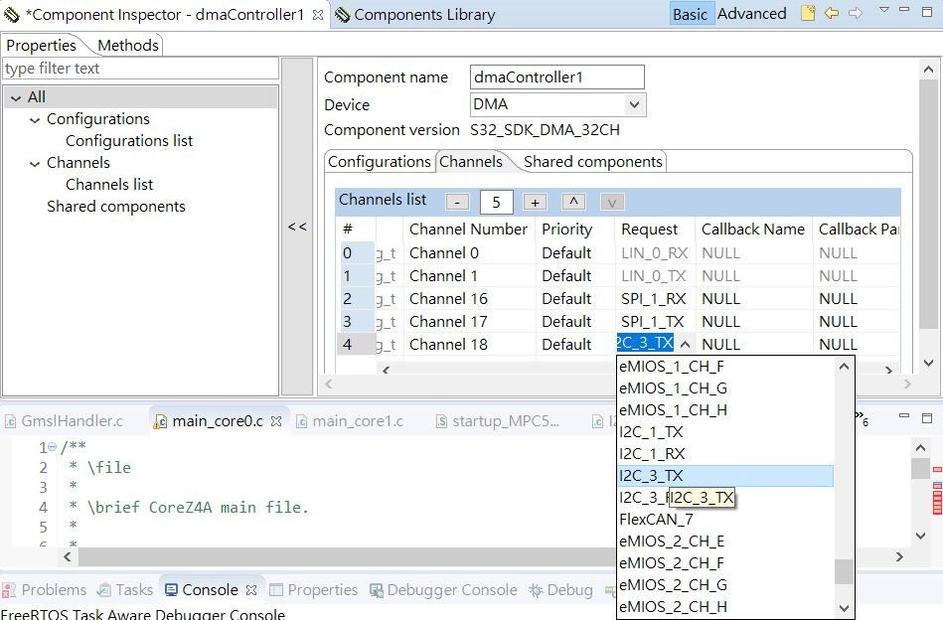Add a channel with plus button

(535, 202)
